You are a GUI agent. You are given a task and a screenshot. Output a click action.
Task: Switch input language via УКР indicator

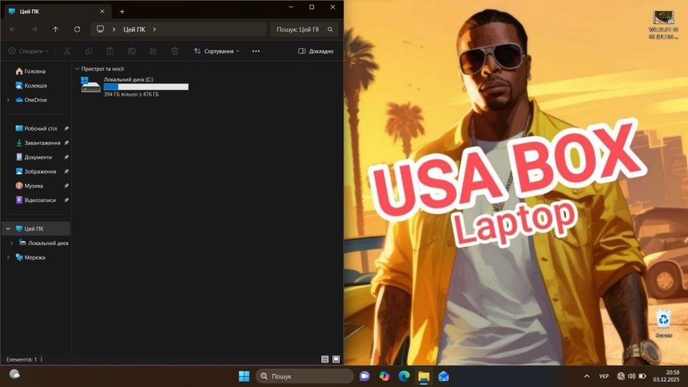tap(604, 376)
